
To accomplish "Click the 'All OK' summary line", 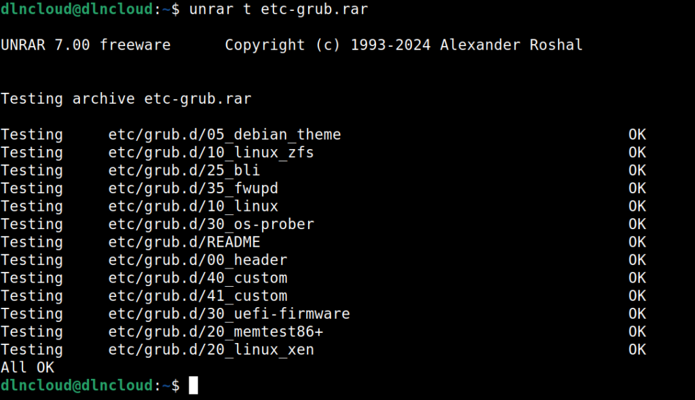I will point(27,367).
